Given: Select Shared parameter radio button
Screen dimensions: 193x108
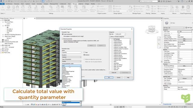Looking at the screenshot, I should click(x=62, y=39).
